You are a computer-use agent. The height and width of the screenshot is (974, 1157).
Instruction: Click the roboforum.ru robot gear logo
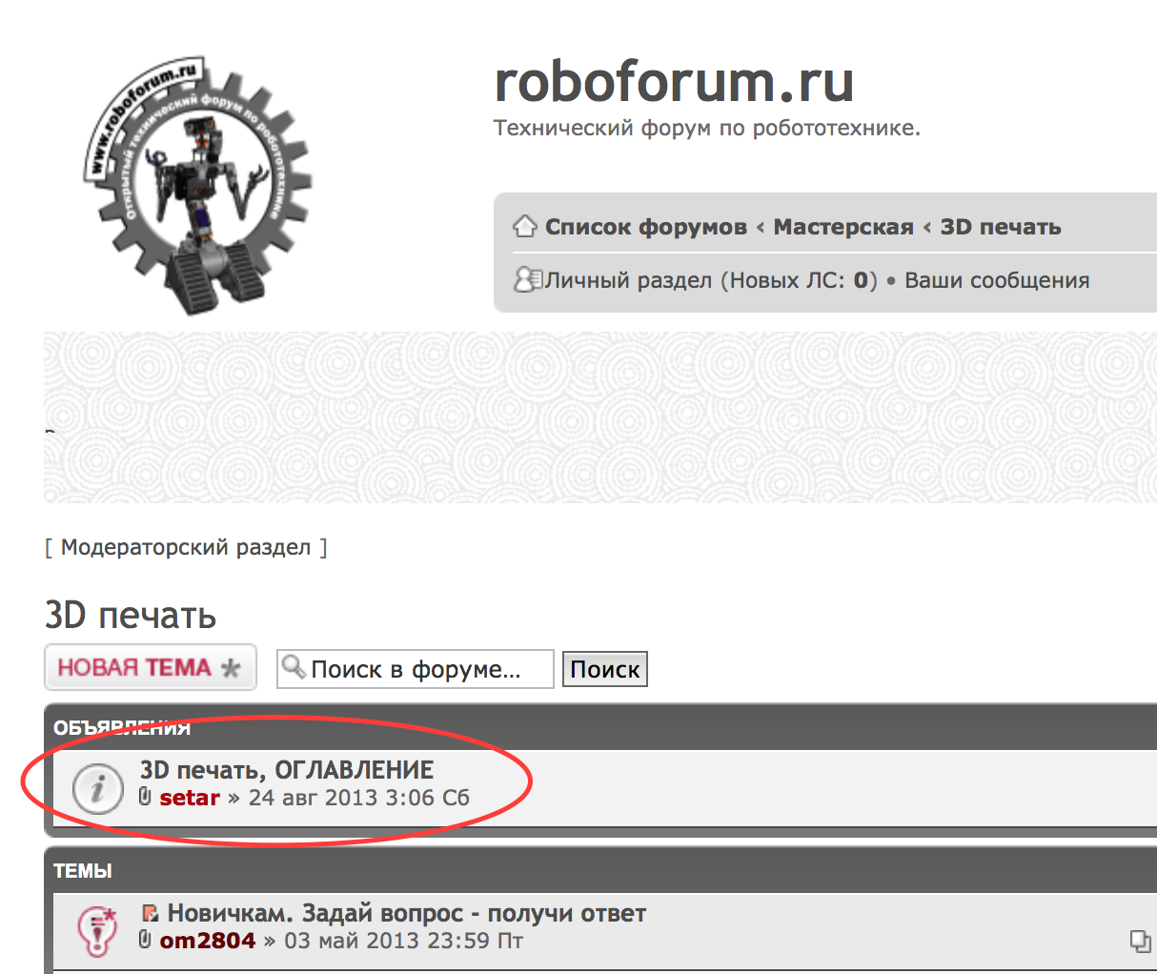(x=197, y=185)
